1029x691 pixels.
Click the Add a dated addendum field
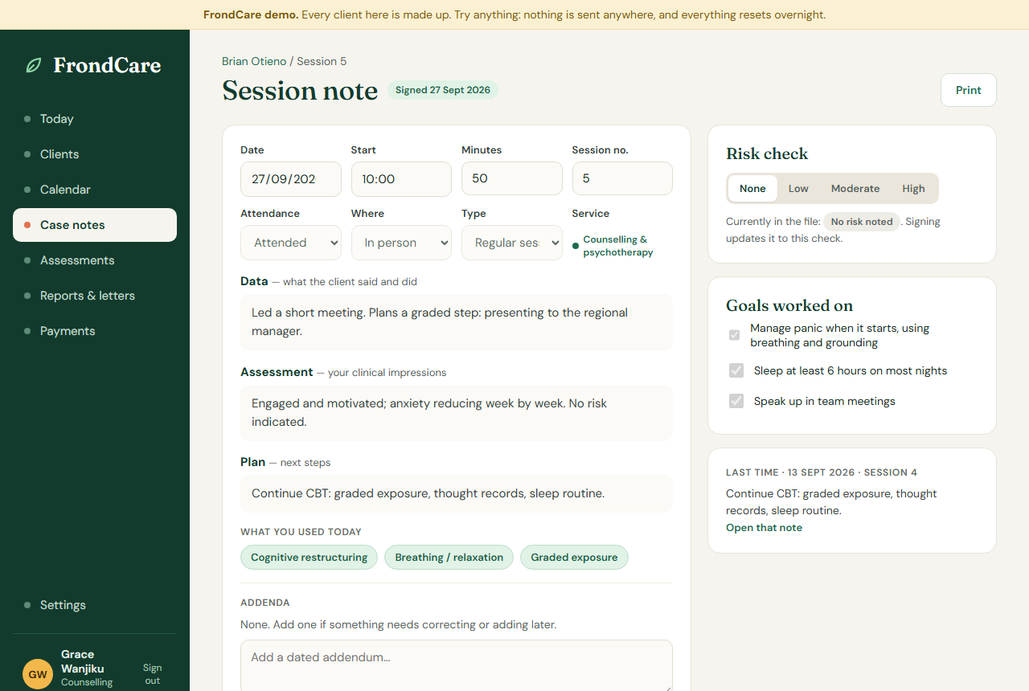tap(457, 665)
